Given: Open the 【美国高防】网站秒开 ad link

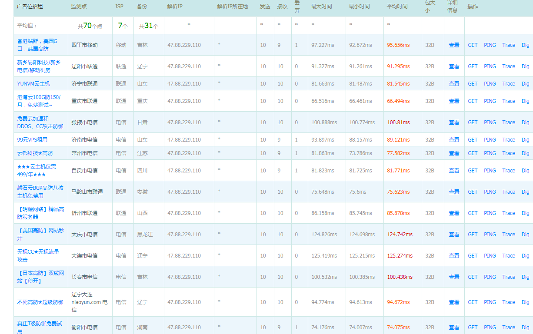Looking at the screenshot, I should coord(40,234).
